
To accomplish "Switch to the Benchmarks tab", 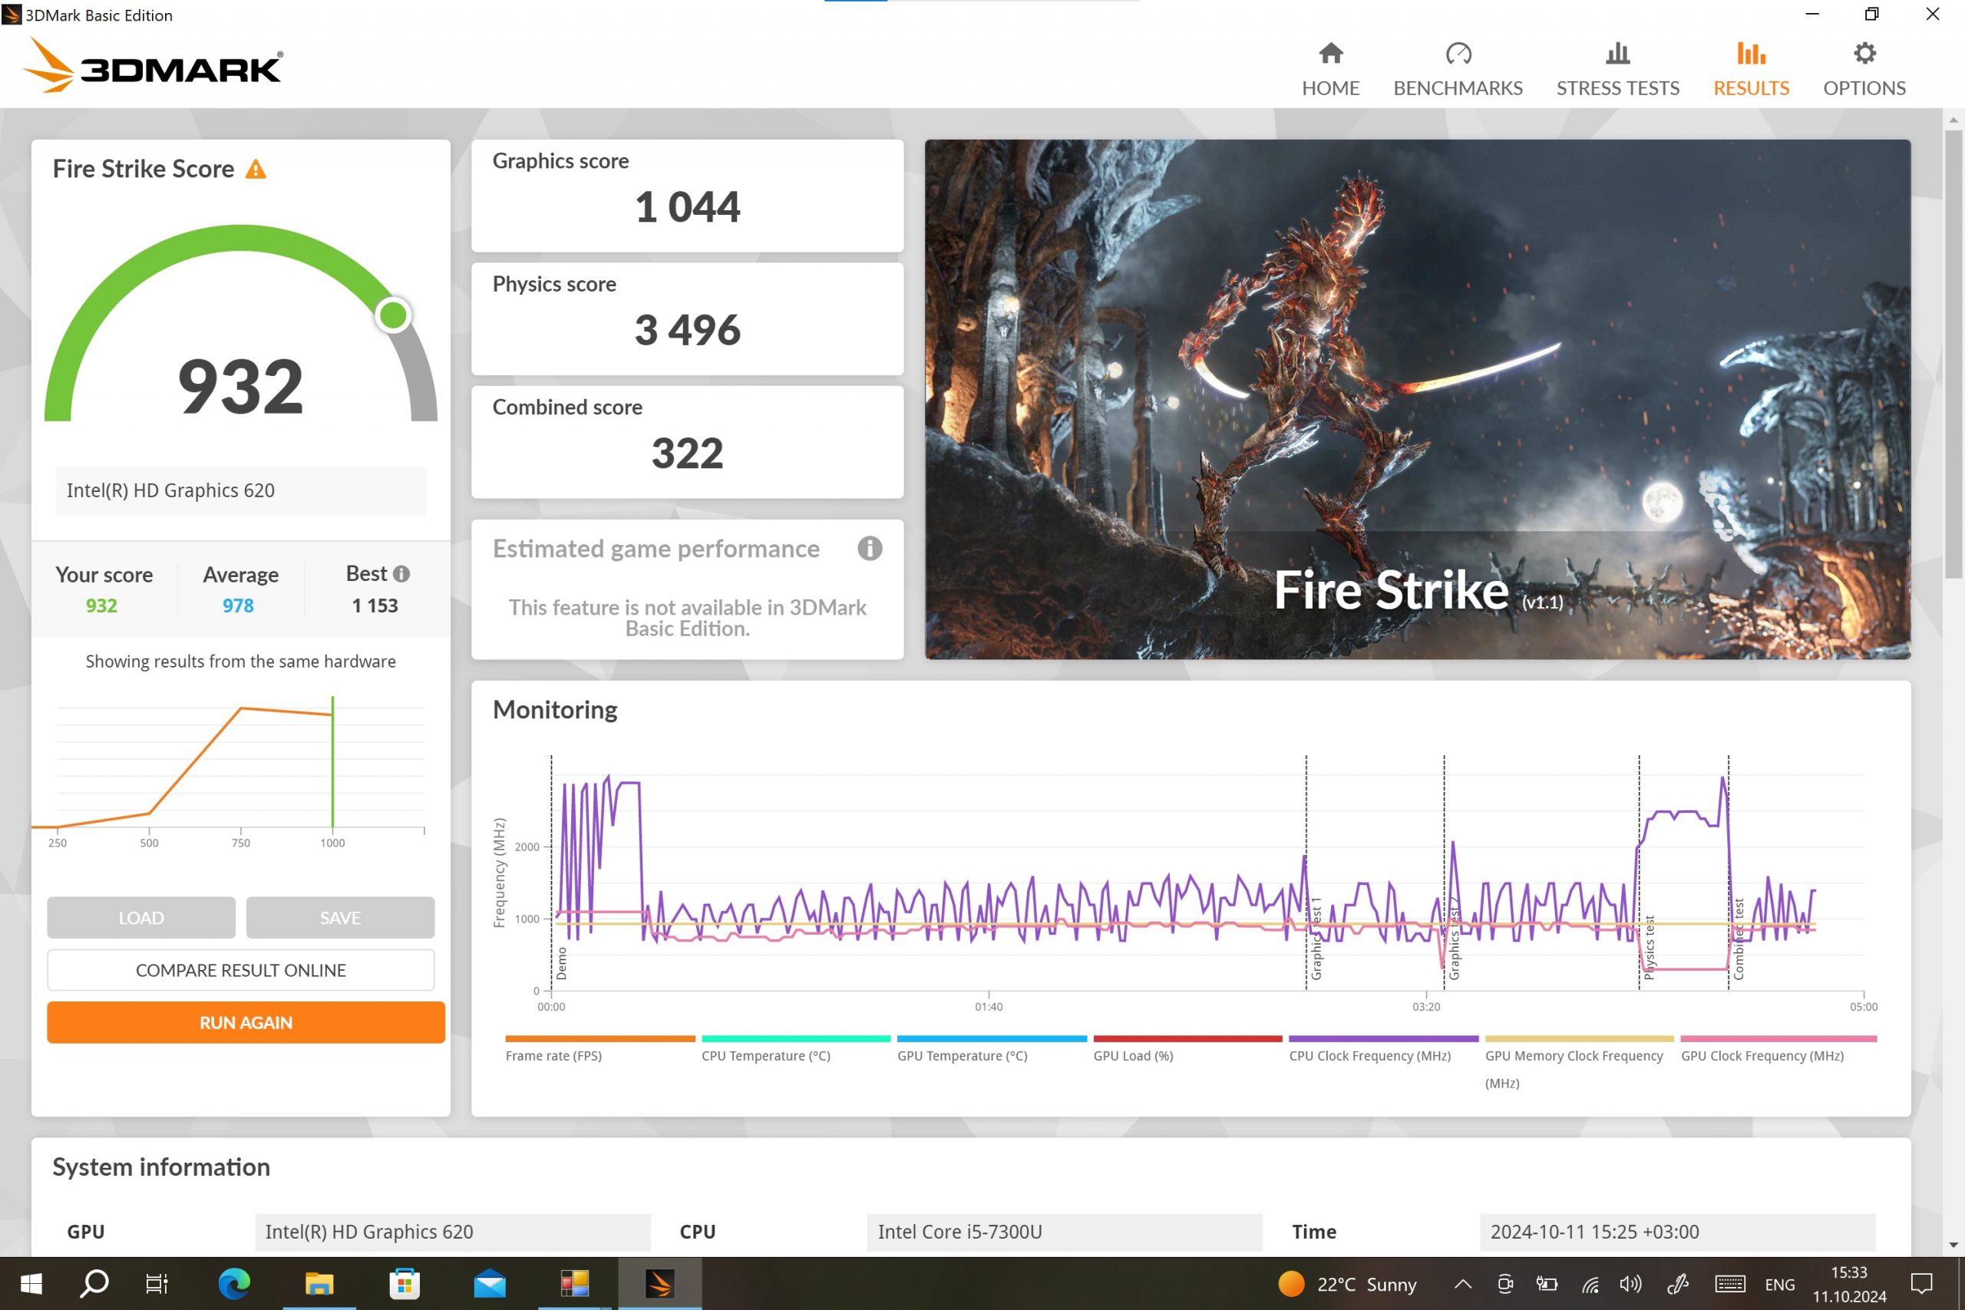I will pyautogui.click(x=1457, y=69).
